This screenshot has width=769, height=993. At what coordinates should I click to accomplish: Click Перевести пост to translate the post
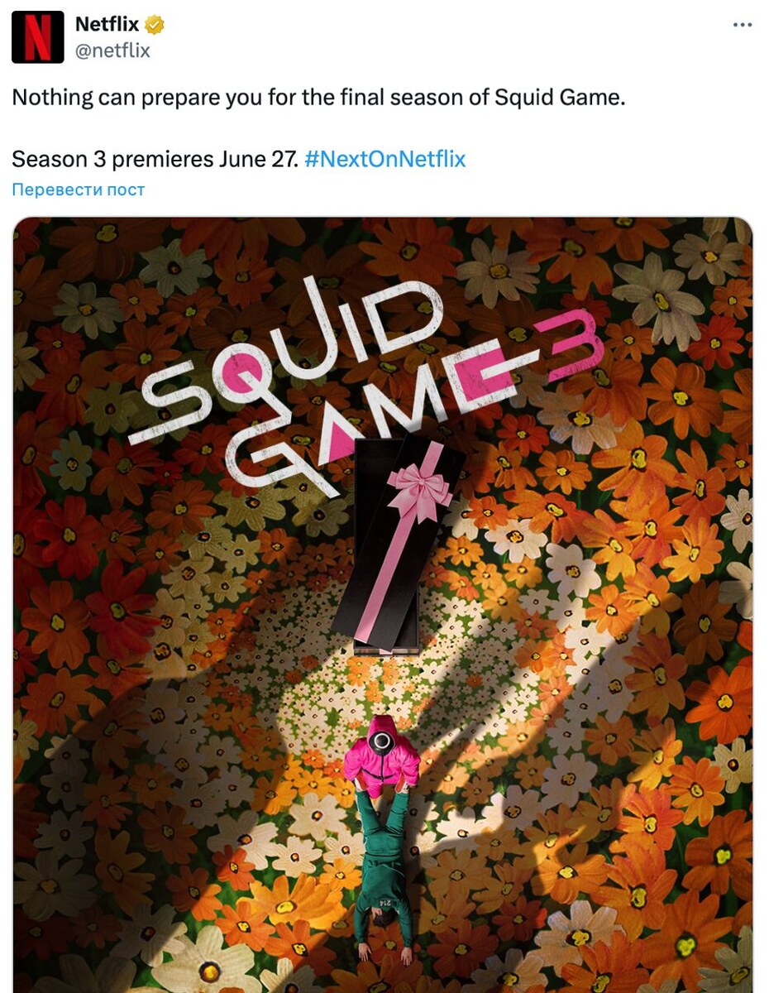79,189
